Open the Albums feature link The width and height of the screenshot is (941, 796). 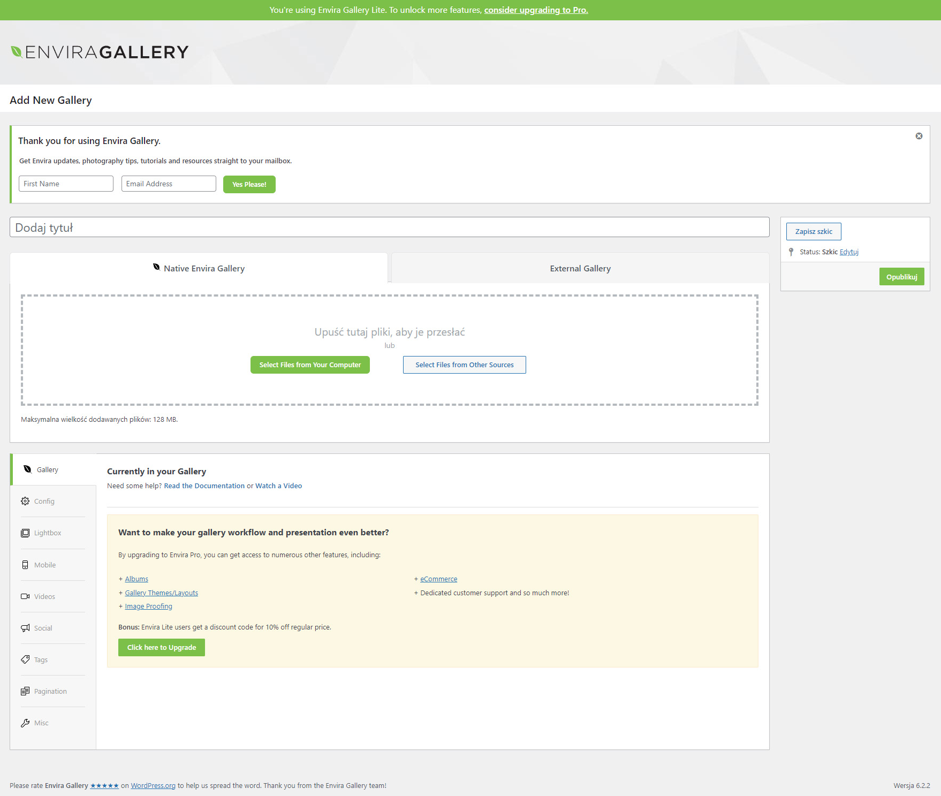pyautogui.click(x=136, y=579)
